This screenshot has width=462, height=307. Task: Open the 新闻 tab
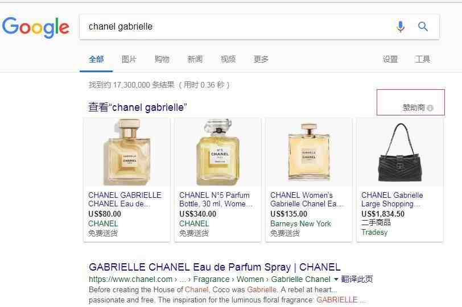[x=195, y=59]
